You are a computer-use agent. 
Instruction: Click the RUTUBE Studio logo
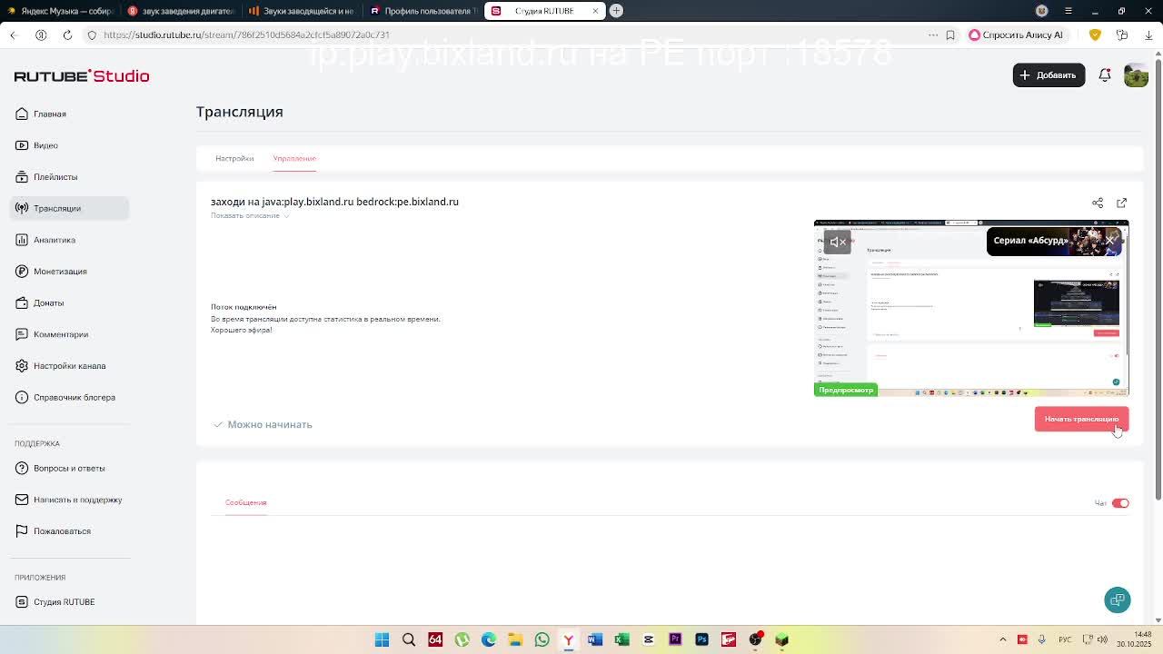click(82, 76)
